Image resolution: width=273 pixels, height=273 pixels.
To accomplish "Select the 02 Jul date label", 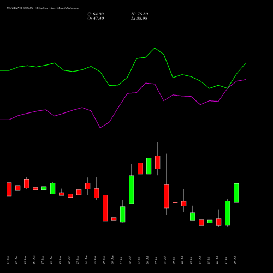I will pyautogui.click(x=130, y=260).
